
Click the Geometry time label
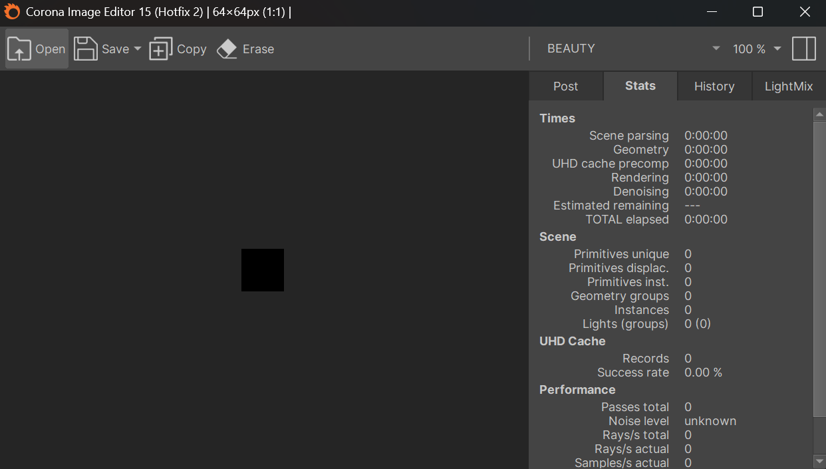(x=641, y=150)
